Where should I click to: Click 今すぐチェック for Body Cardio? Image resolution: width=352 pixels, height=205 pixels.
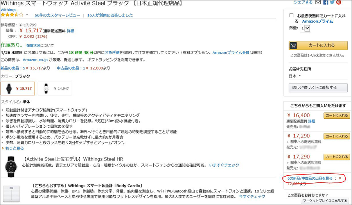pyautogui.click(x=252, y=196)
